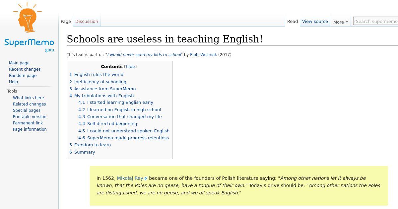The image size is (398, 209).
Task: Select the Read tab
Action: pos(293,22)
